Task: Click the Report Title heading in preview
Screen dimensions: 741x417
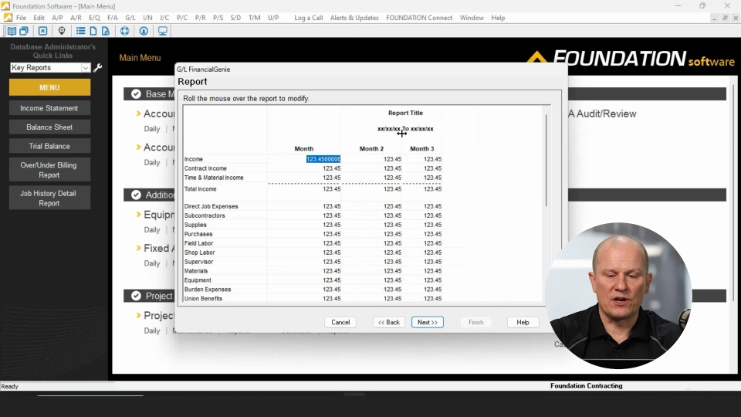Action: tap(405, 113)
